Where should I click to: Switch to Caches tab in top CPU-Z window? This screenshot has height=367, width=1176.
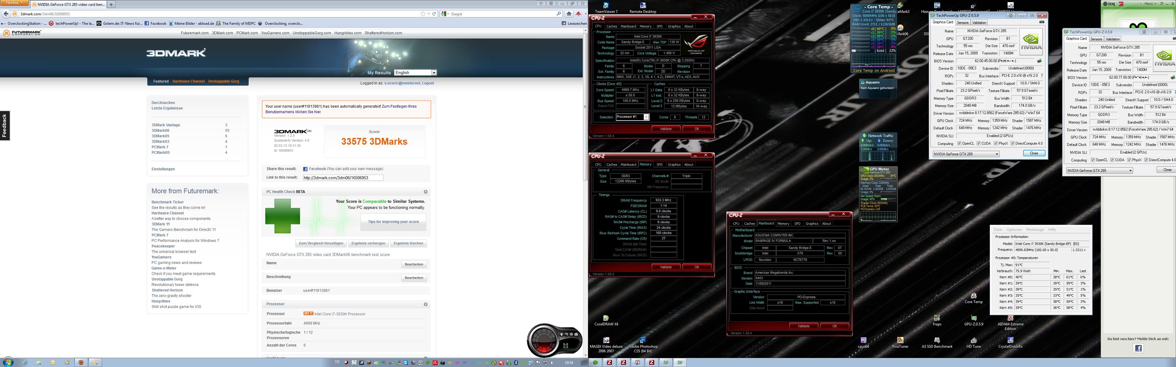pos(612,26)
